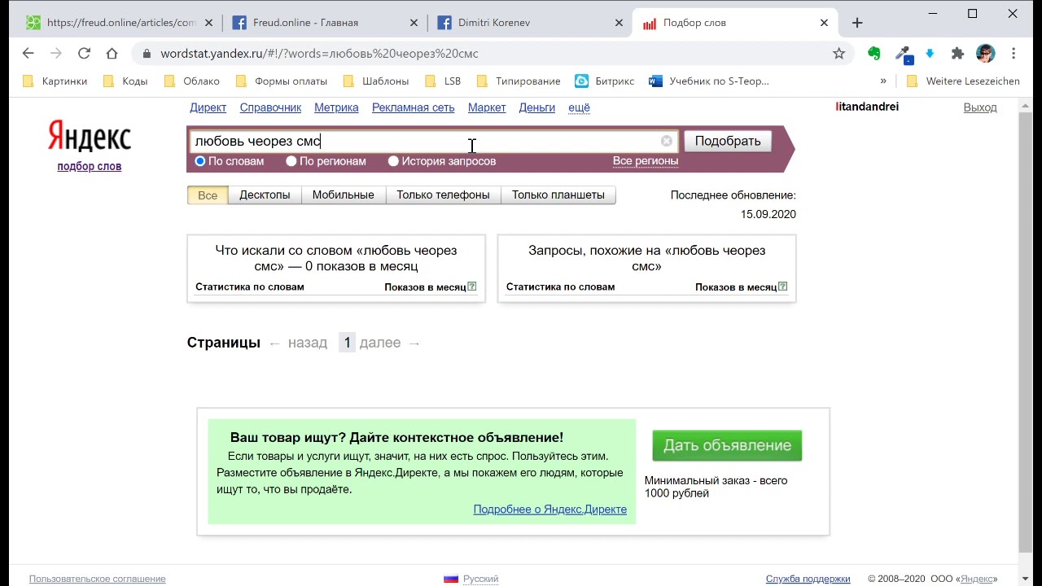The height and width of the screenshot is (586, 1042).
Task: Open the Метрика link
Action: pos(336,107)
